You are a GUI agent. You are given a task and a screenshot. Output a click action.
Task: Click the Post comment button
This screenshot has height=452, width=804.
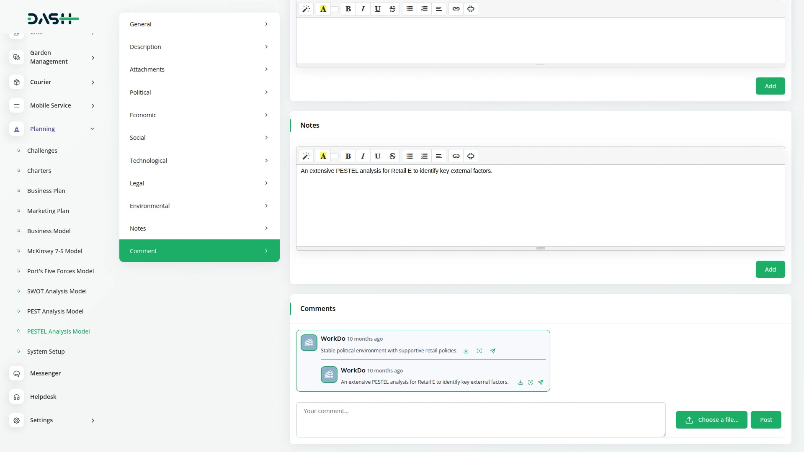click(766, 420)
